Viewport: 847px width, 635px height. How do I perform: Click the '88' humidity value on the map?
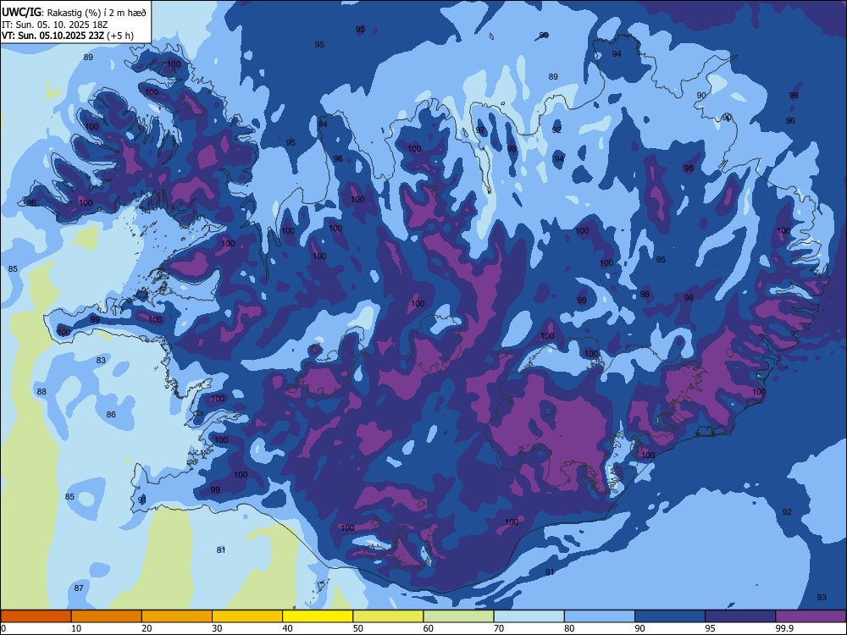[x=42, y=391]
